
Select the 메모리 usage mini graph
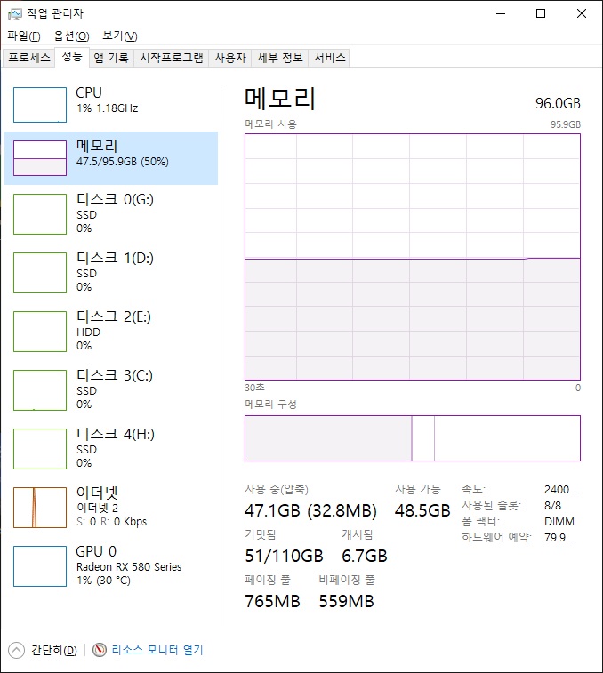click(40, 158)
